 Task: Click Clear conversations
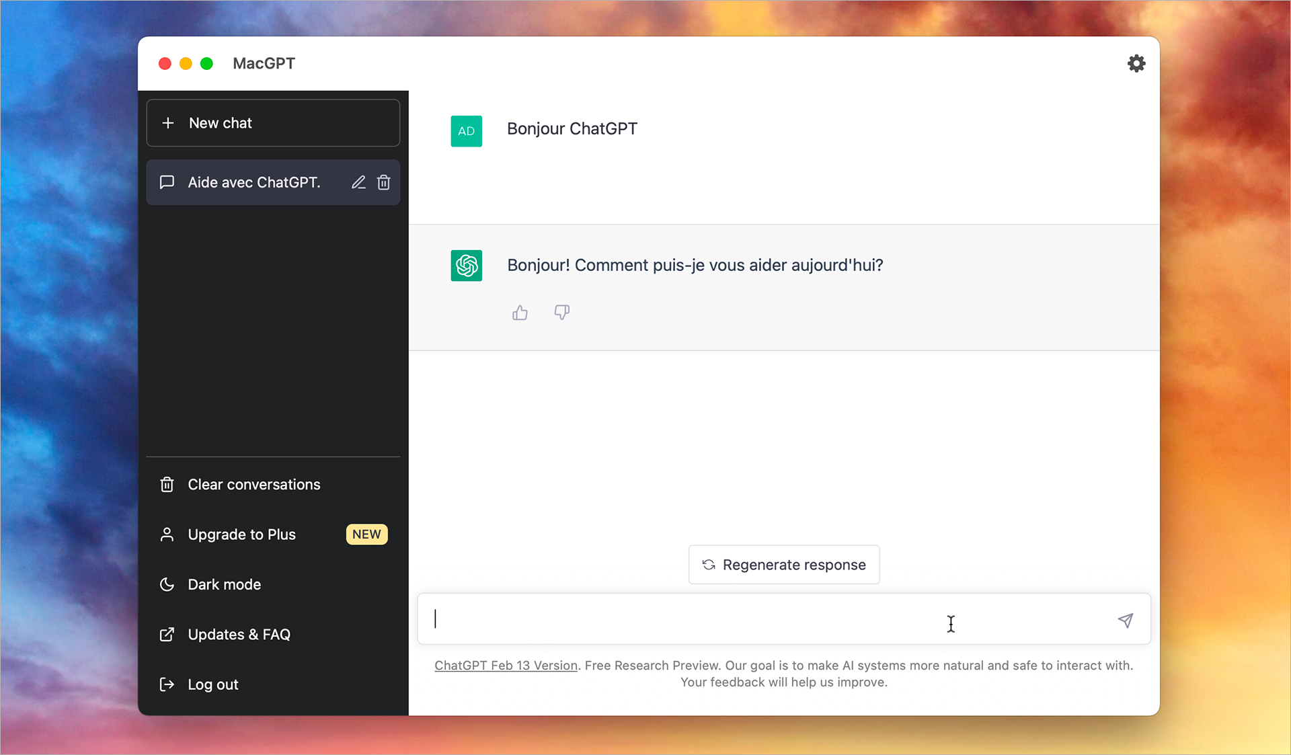[x=273, y=484]
